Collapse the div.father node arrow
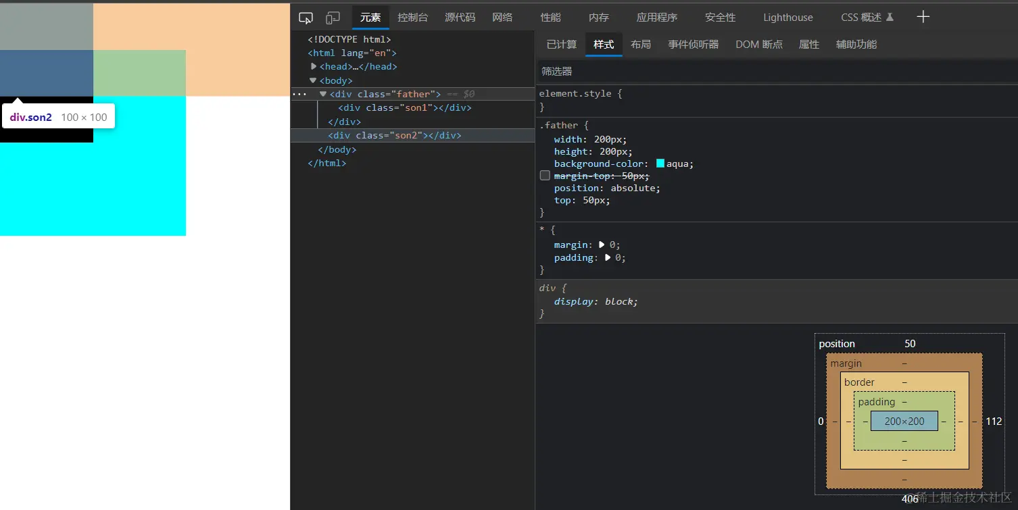The width and height of the screenshot is (1018, 510). (x=323, y=94)
